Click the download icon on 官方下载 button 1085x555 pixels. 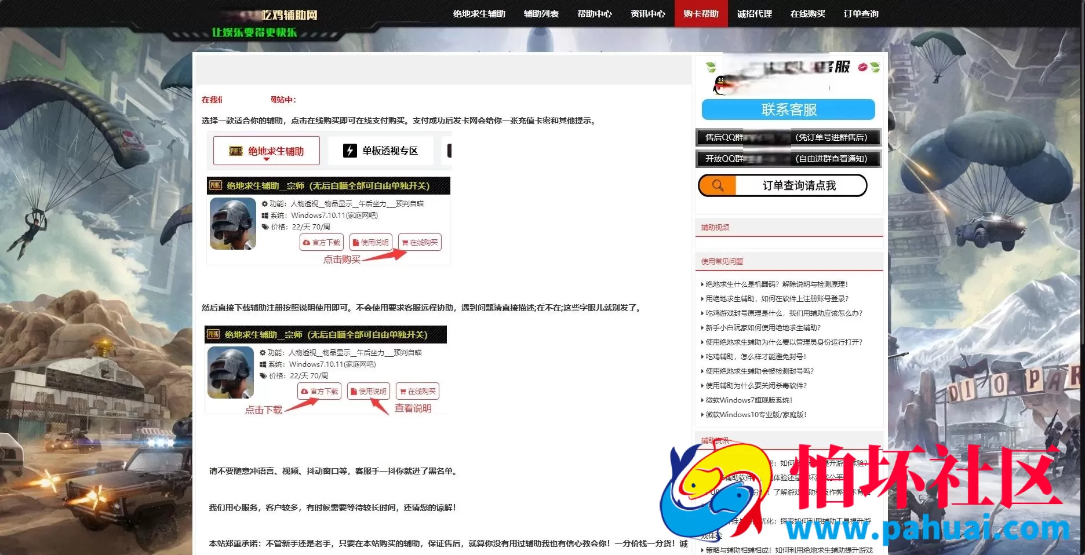(304, 392)
